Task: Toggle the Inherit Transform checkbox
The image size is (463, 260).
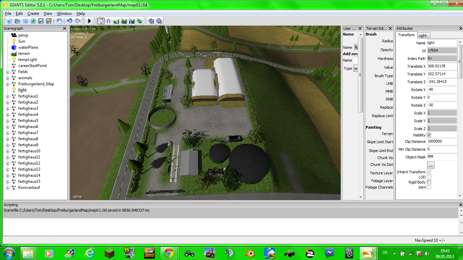Action: [429, 172]
